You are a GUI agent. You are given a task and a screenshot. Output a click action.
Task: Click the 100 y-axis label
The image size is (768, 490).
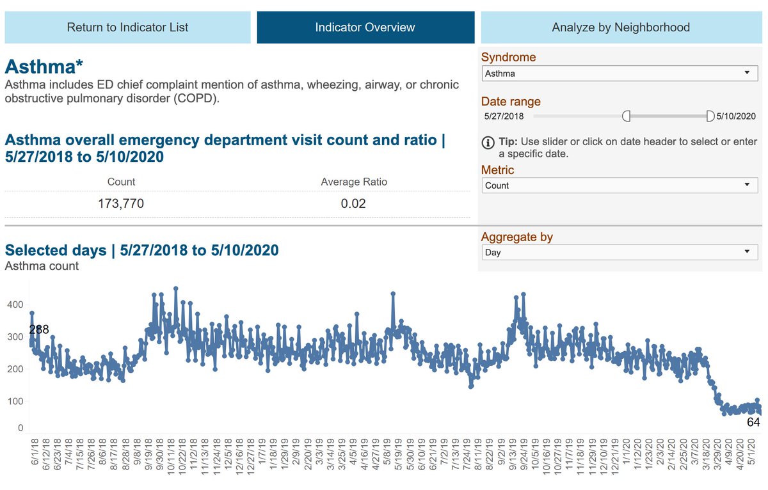tap(14, 402)
